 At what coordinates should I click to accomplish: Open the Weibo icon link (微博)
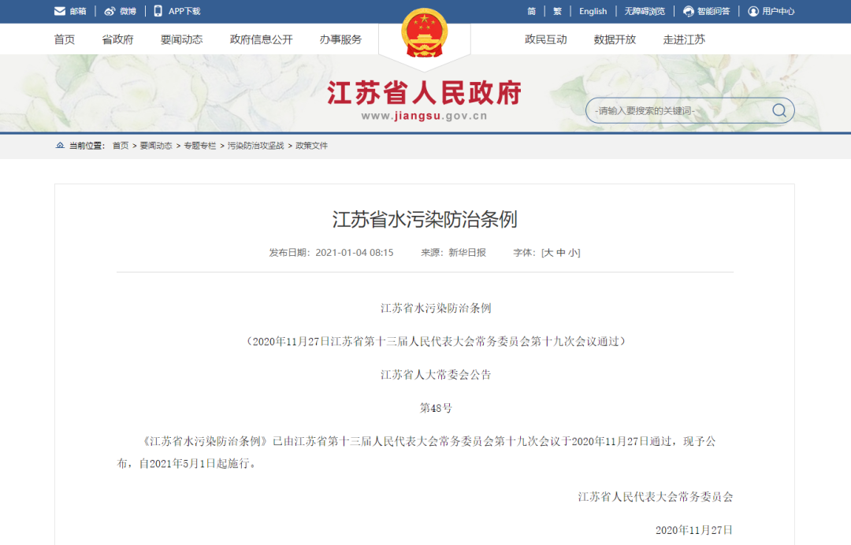coord(110,11)
